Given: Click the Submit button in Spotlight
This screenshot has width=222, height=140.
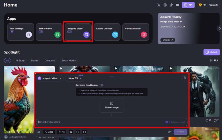Looking at the screenshot, I should (x=211, y=52).
